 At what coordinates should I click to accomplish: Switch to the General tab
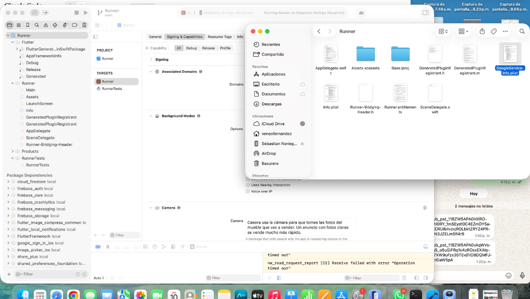155,37
